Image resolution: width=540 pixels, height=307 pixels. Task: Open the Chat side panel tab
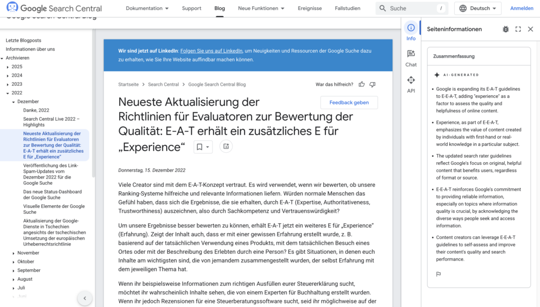tap(411, 58)
